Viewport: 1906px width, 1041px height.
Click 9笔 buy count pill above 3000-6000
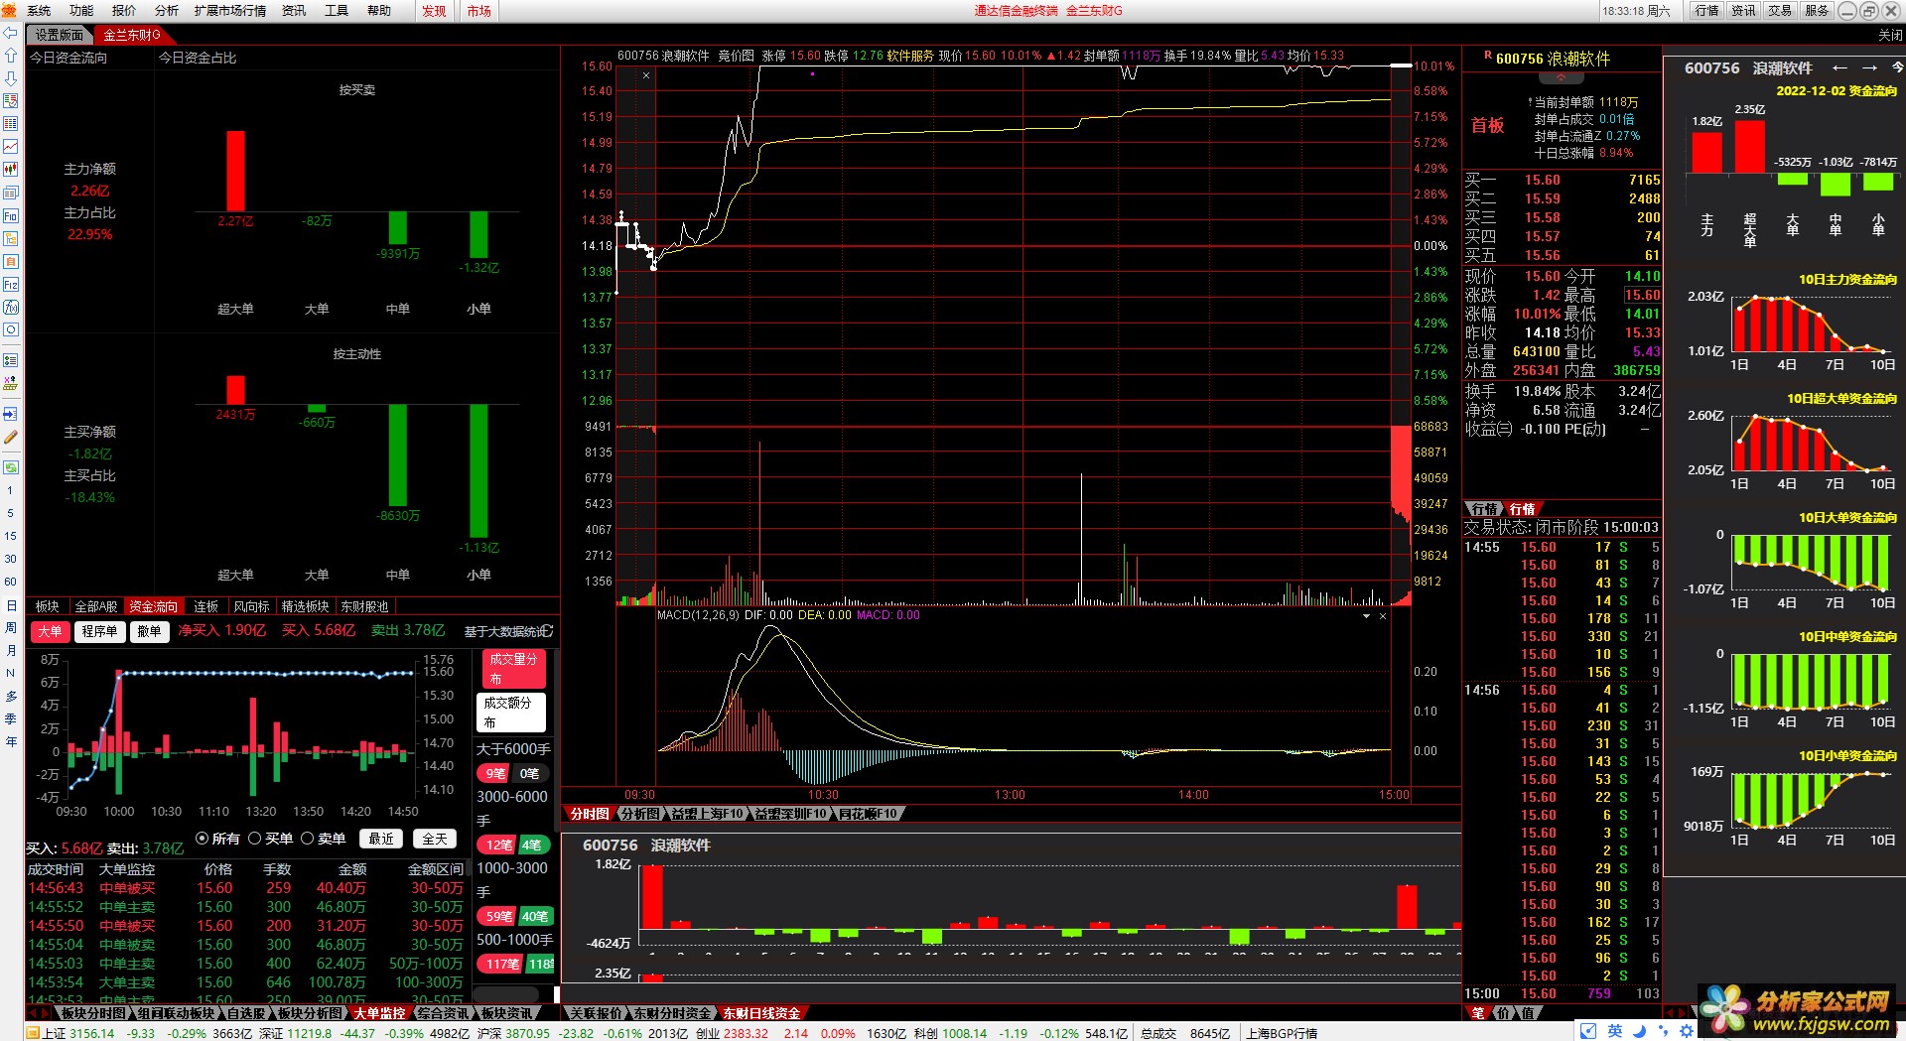point(494,773)
